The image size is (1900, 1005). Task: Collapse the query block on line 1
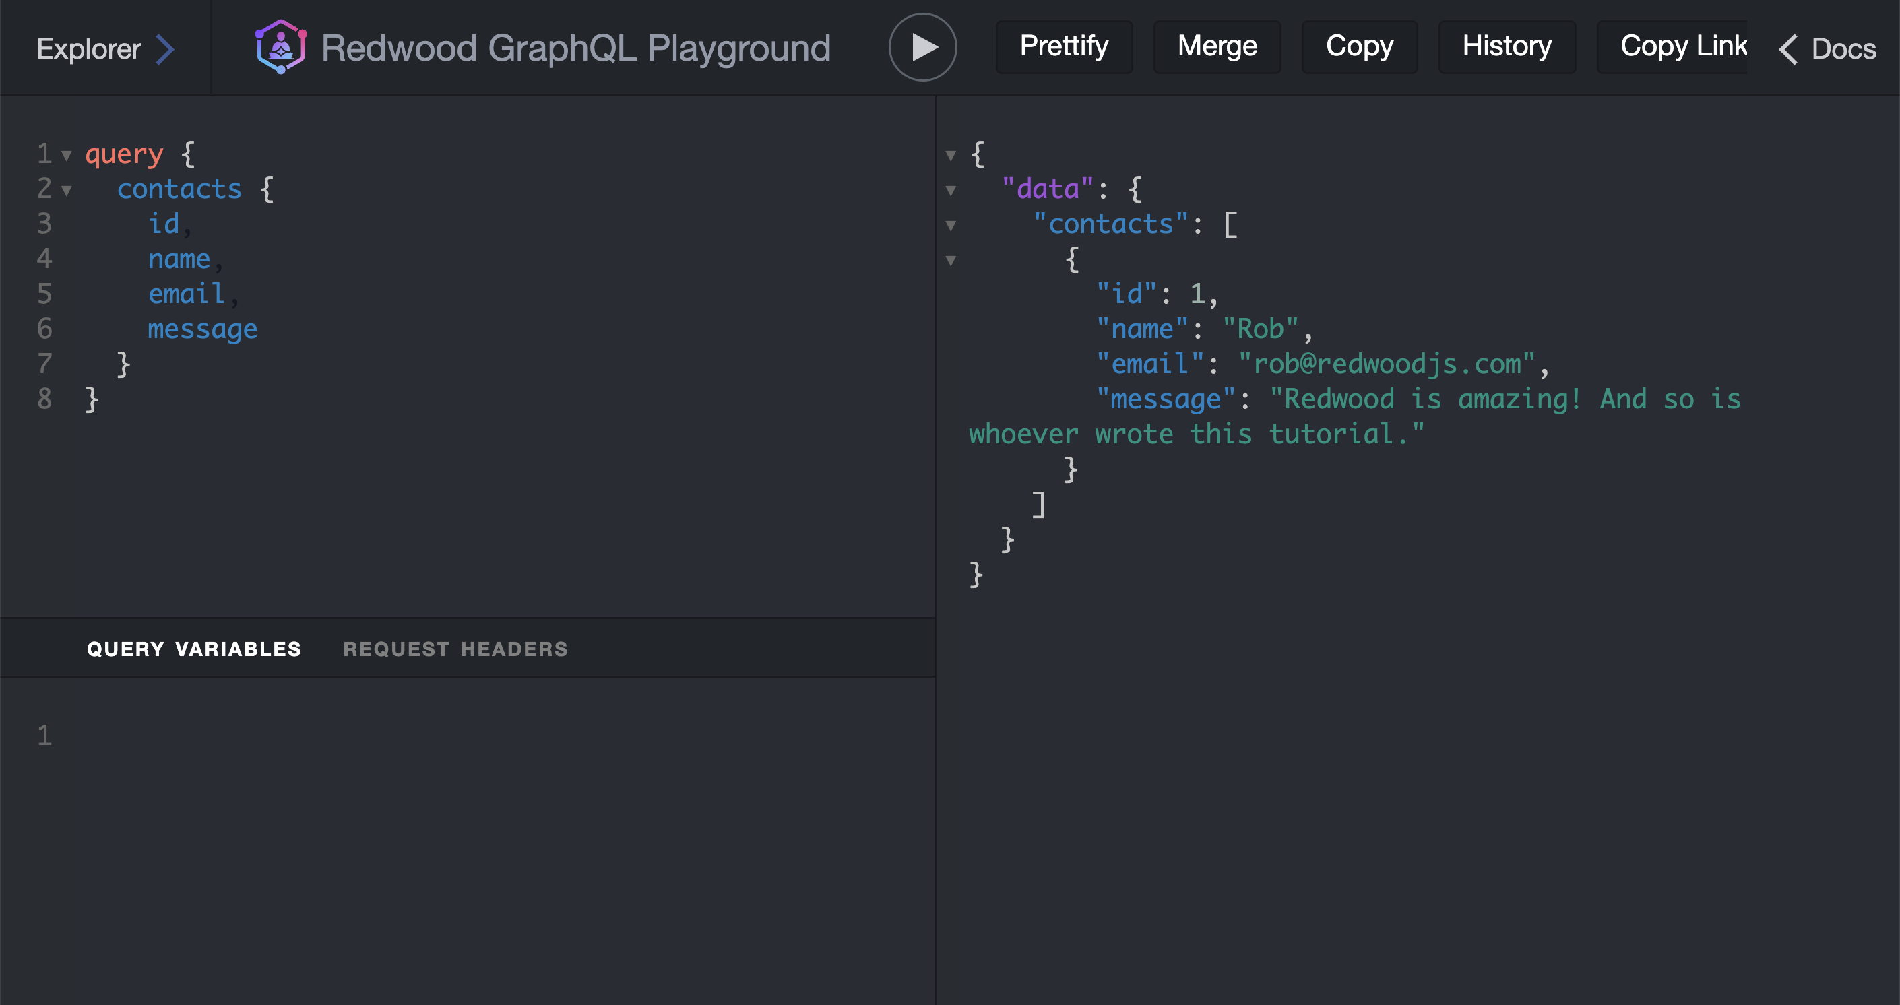pos(67,155)
